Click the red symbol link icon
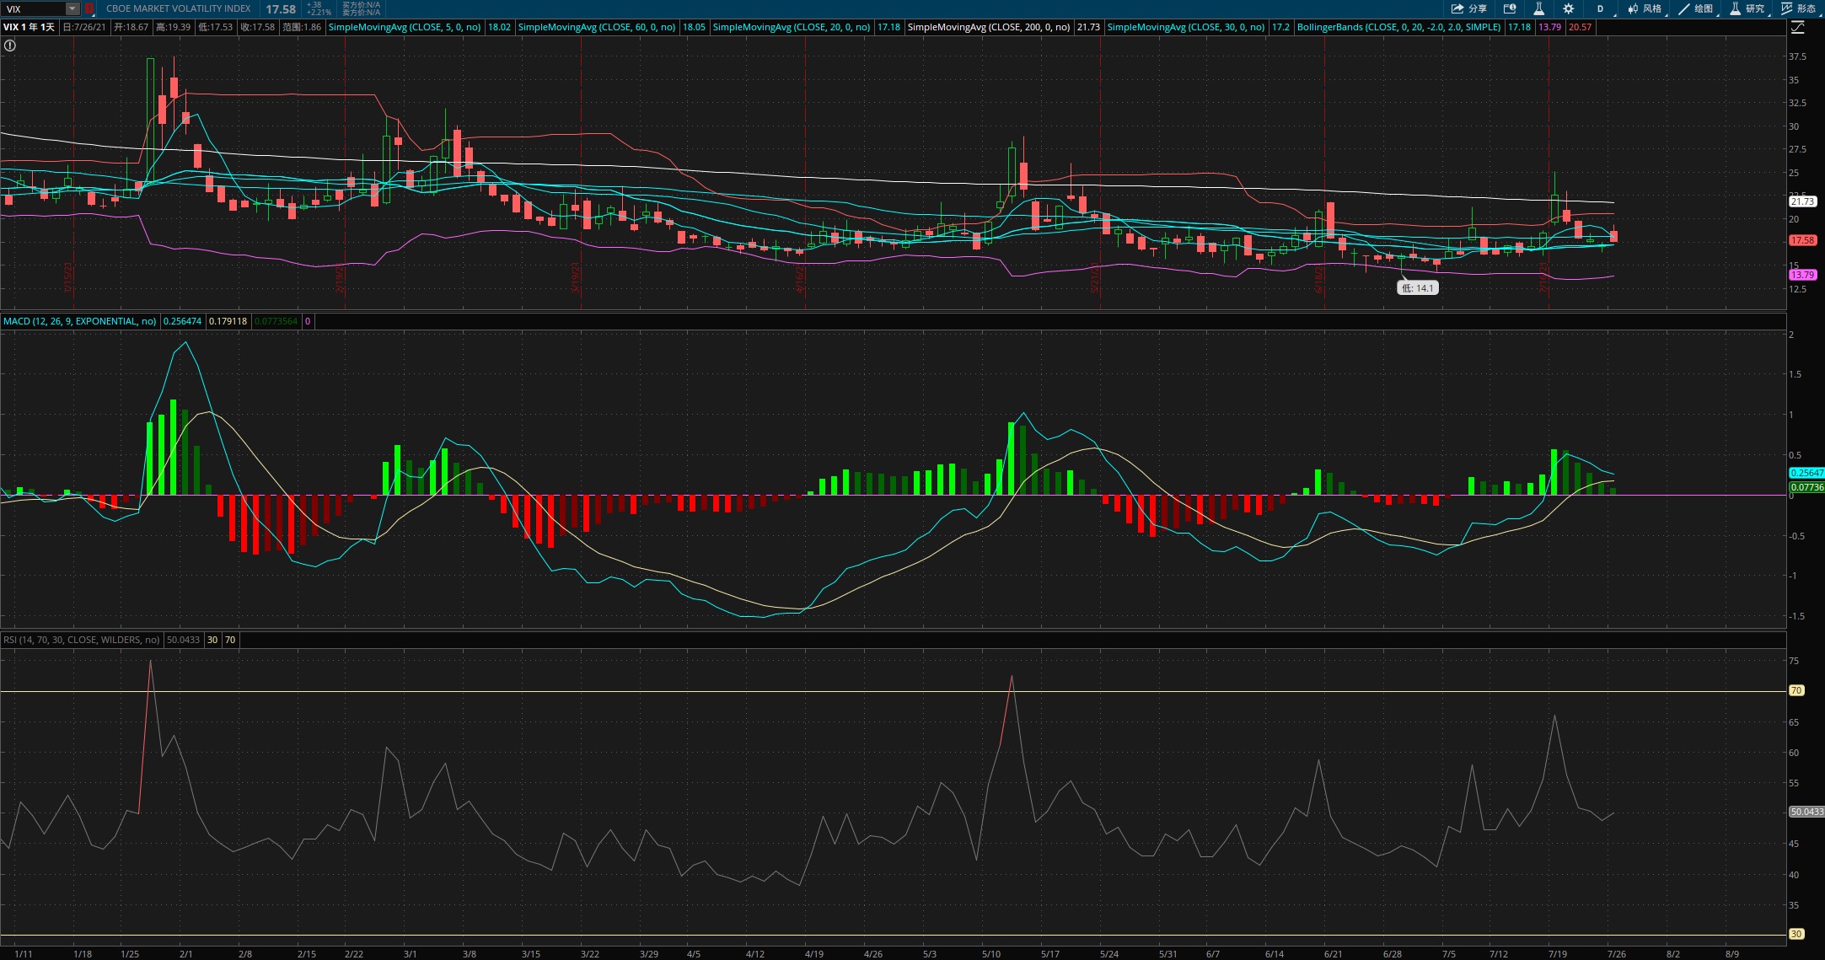 (x=89, y=8)
